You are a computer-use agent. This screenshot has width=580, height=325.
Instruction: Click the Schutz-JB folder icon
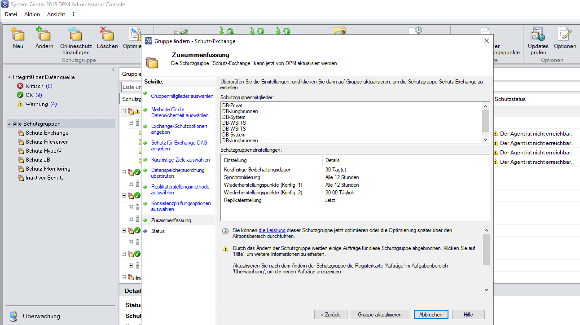coord(21,160)
